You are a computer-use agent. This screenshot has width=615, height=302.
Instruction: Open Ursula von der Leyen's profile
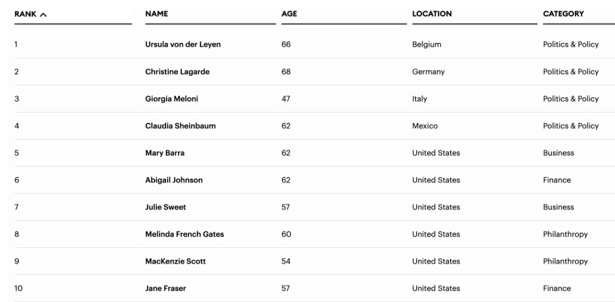click(183, 45)
